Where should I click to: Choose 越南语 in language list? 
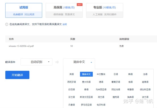click(145, 82)
